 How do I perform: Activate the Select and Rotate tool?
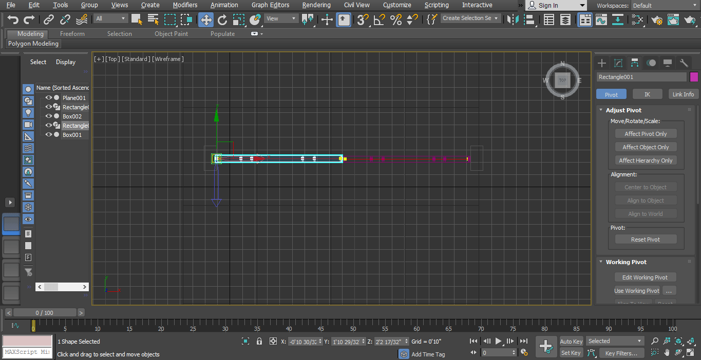click(222, 19)
